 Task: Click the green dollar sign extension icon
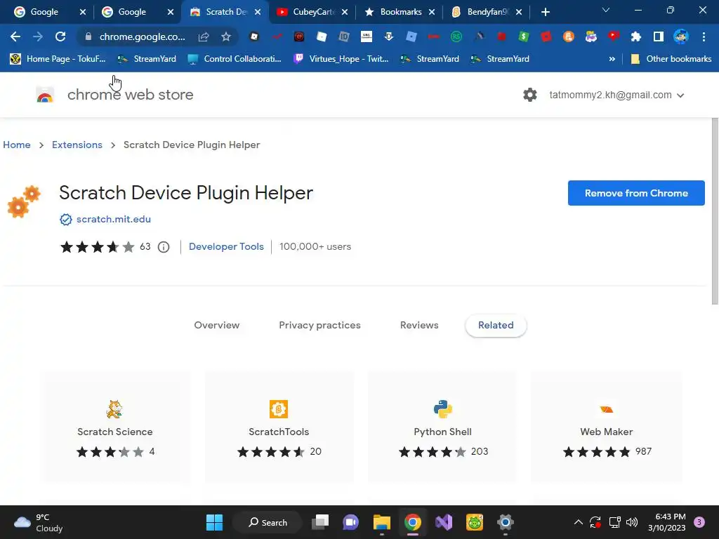click(x=524, y=36)
